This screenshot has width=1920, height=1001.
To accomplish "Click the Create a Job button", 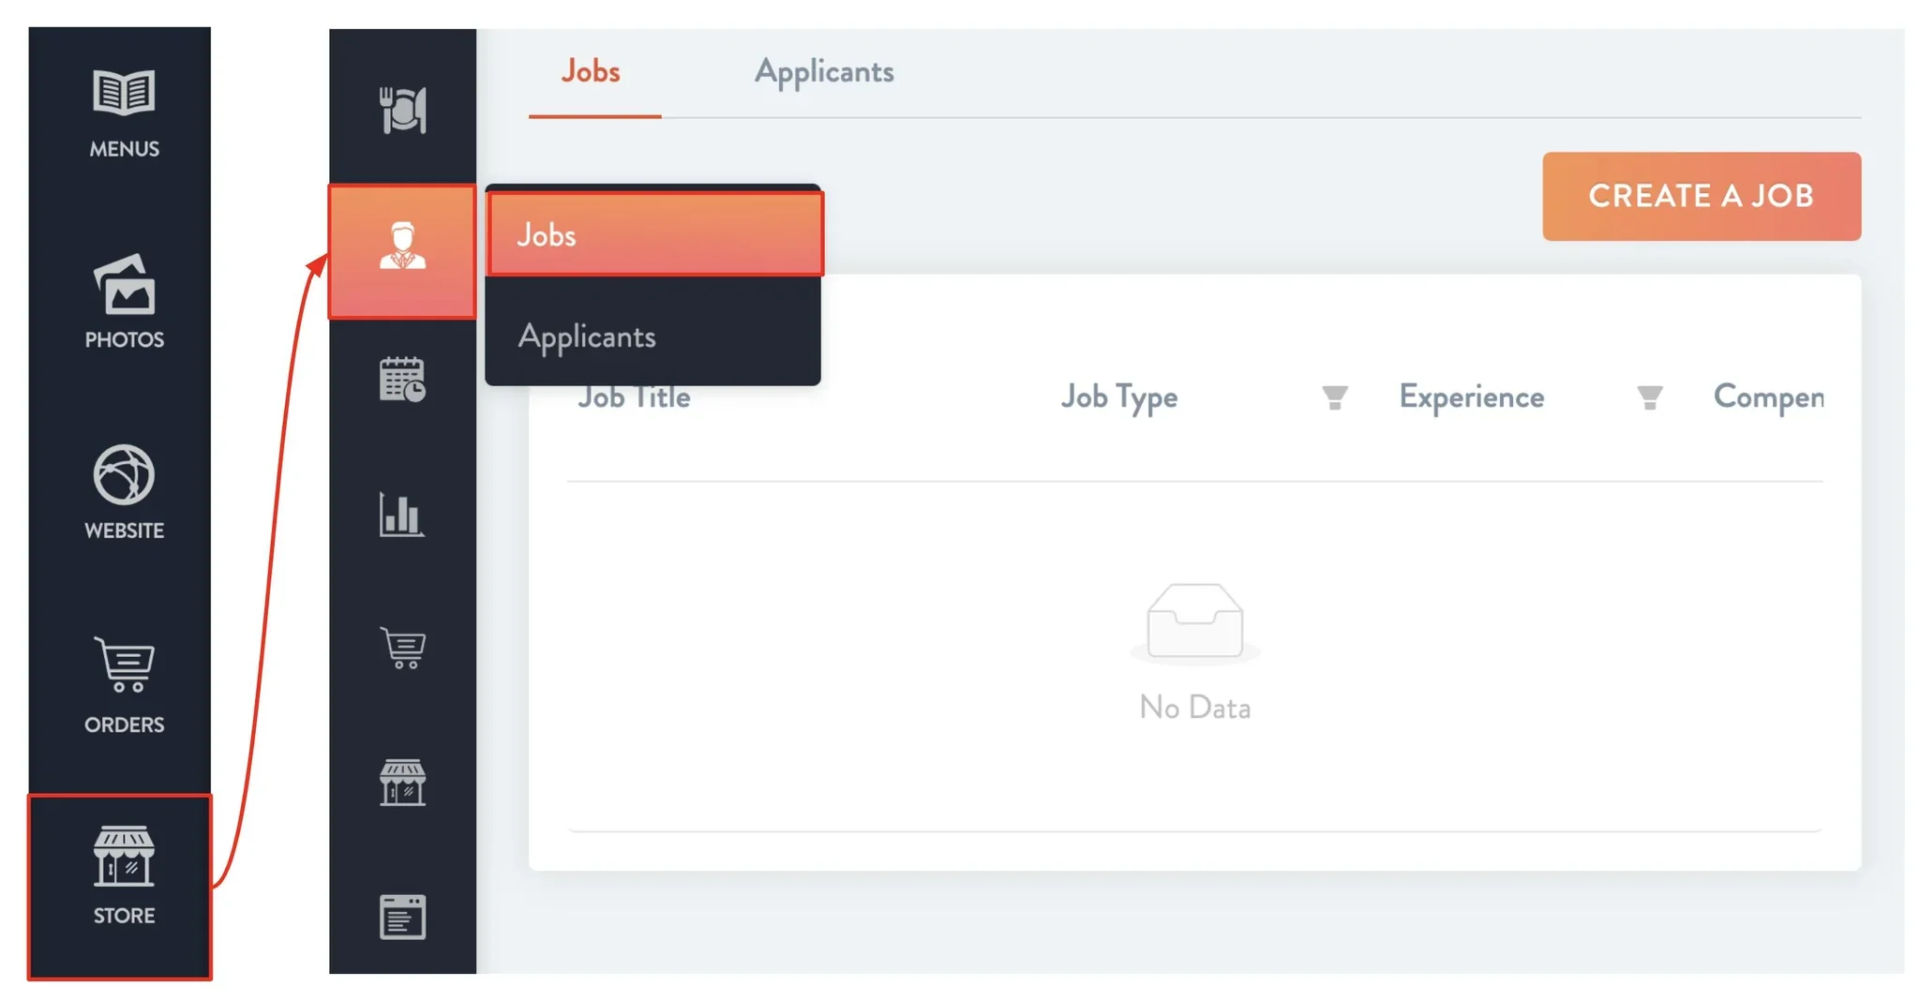I will tap(1701, 196).
